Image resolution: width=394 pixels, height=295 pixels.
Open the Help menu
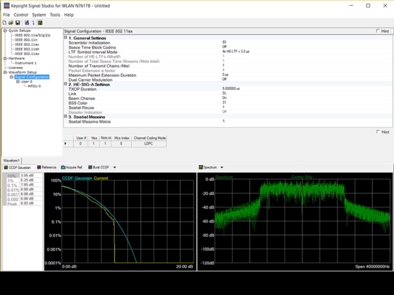(68, 15)
